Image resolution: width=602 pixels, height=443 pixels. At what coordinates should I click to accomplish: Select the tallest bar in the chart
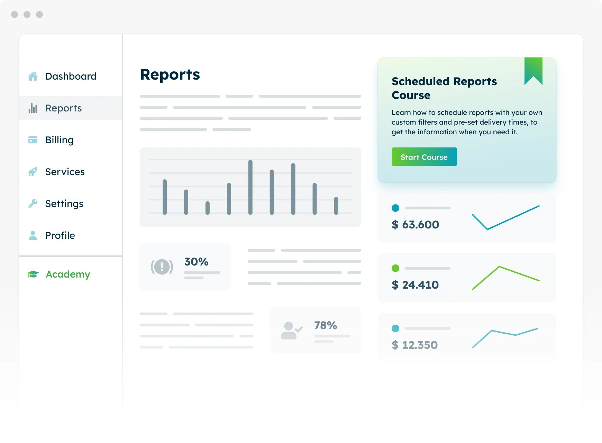pyautogui.click(x=250, y=187)
